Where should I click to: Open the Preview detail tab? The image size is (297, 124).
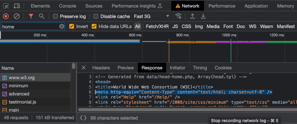[x=126, y=68]
